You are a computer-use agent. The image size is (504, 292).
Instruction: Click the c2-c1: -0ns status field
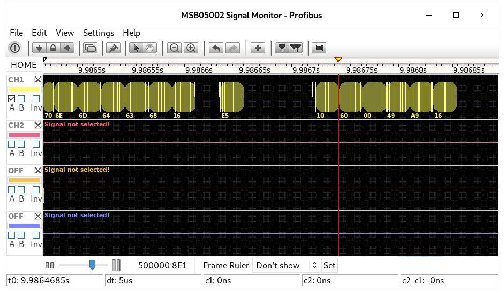(x=448, y=281)
